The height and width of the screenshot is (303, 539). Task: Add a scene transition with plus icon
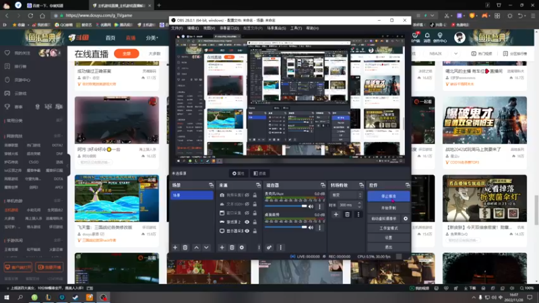coord(336,214)
